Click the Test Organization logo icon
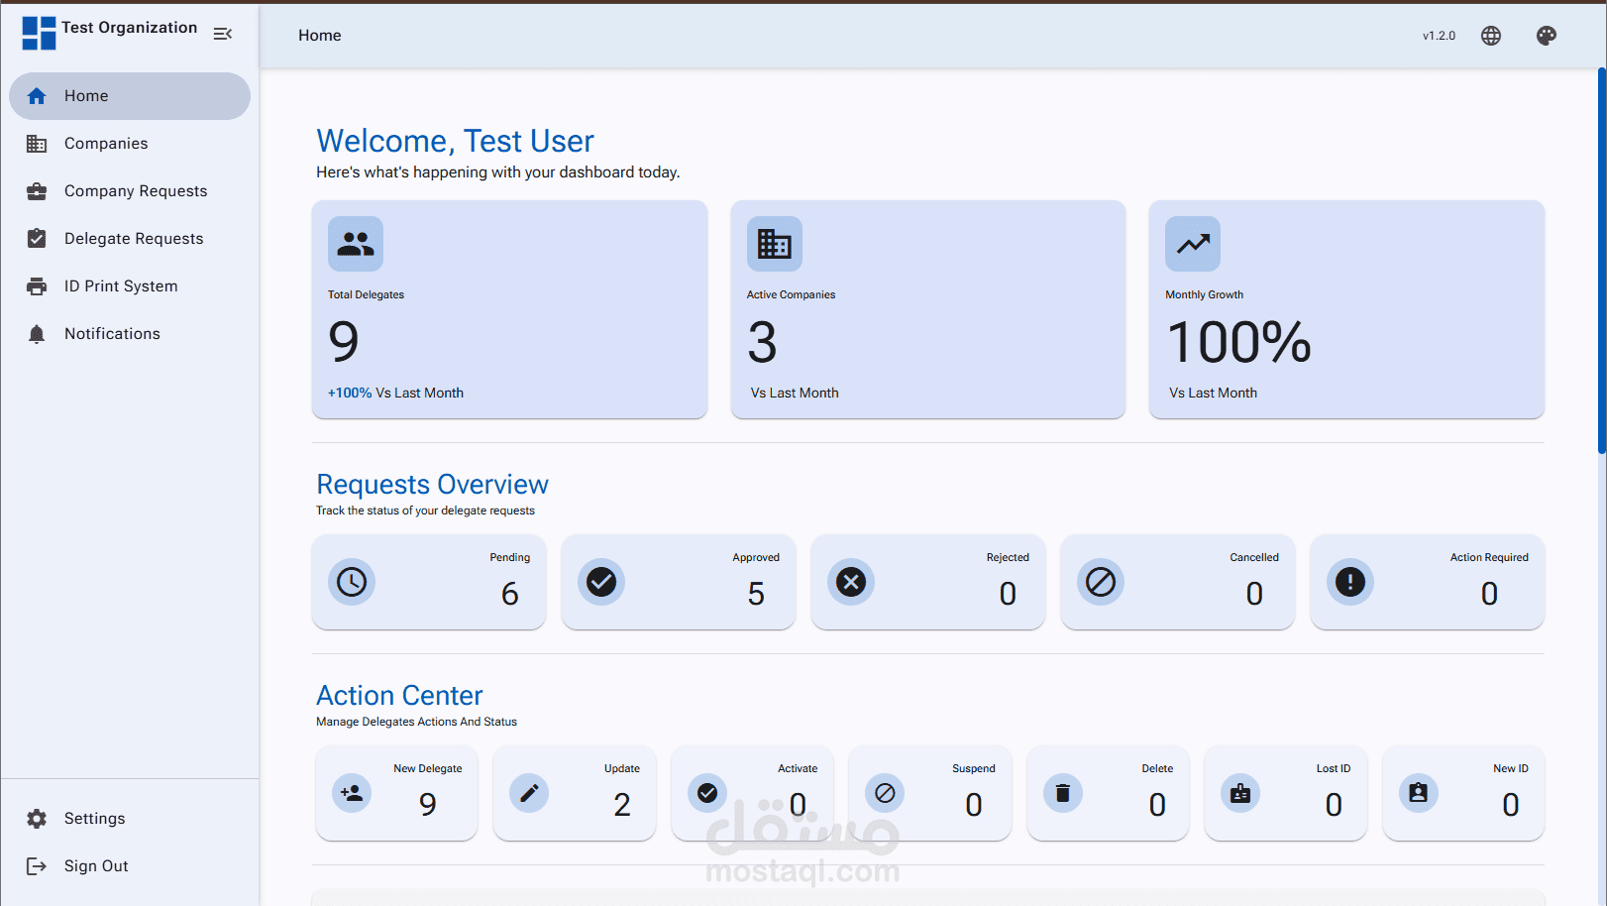This screenshot has height=906, width=1607. point(39,33)
